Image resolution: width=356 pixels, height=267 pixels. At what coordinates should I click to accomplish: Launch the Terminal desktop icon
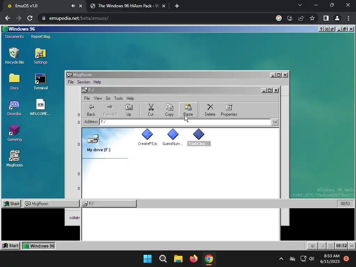pos(41,81)
